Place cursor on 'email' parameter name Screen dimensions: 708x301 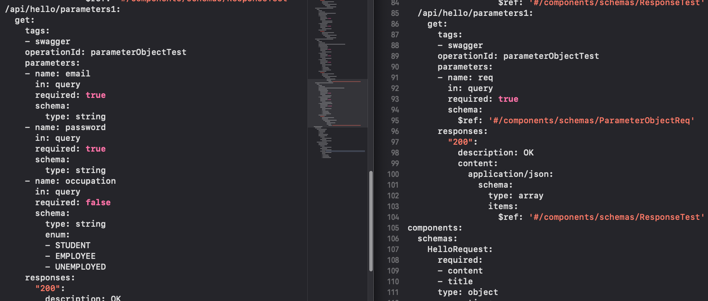(x=78, y=74)
